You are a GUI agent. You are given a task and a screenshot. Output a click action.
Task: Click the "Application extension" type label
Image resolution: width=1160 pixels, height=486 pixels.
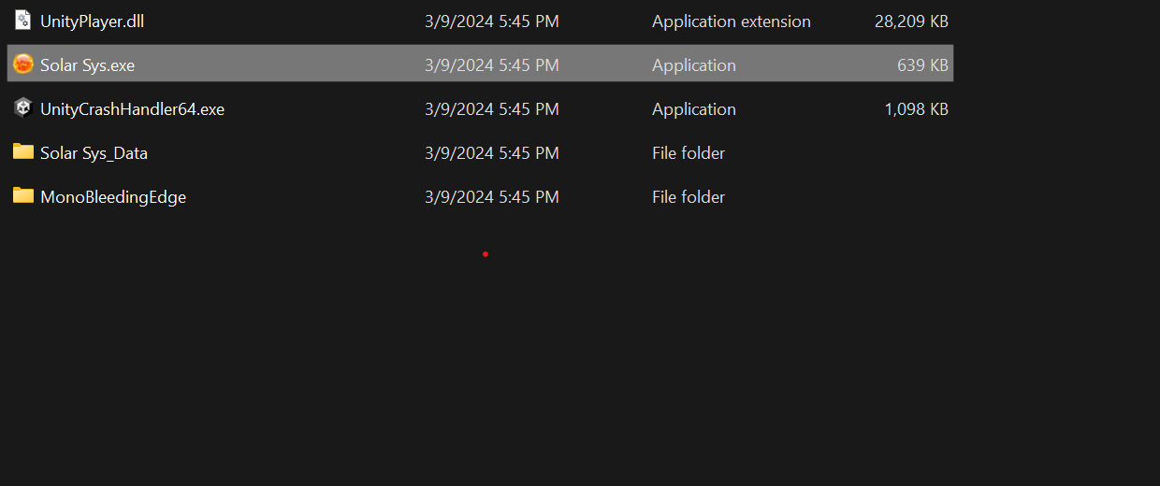click(731, 21)
